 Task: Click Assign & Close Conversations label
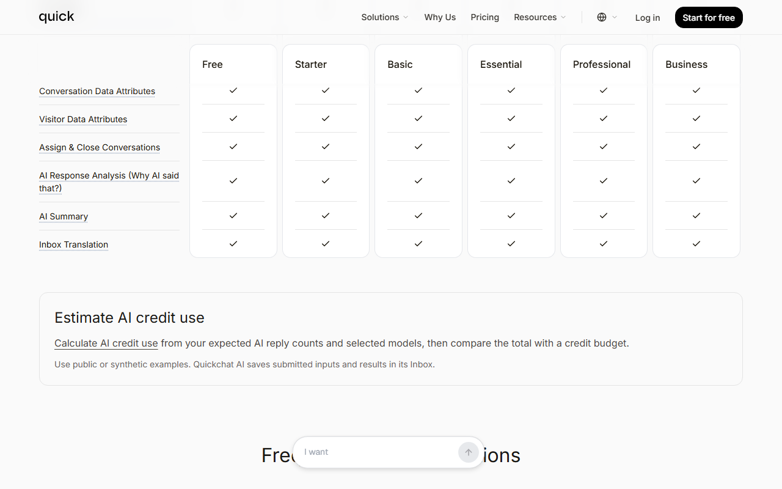point(100,147)
